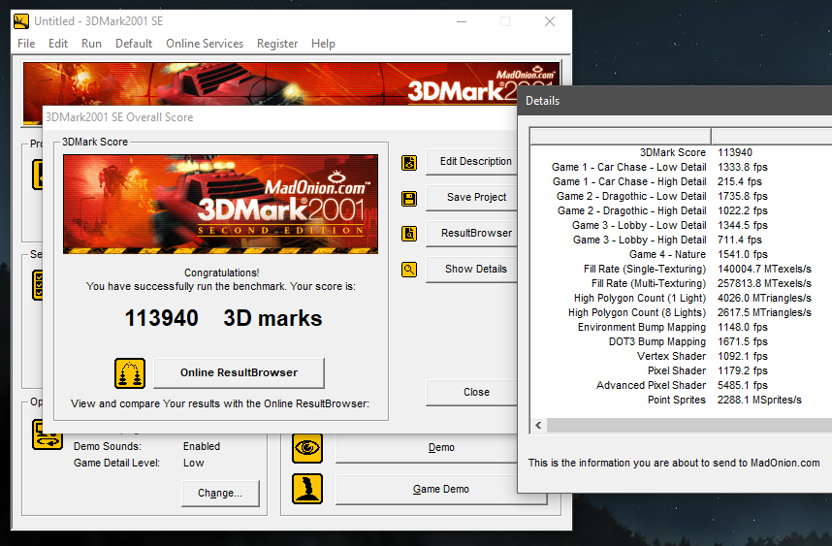Click the Options monitor icon near Demo Sounds
Viewport: 832px width, 546px height.
48,434
